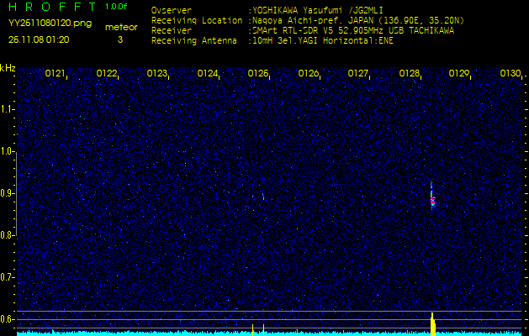
Task: Click the large yellow power spike near 0128
Action: tap(433, 324)
